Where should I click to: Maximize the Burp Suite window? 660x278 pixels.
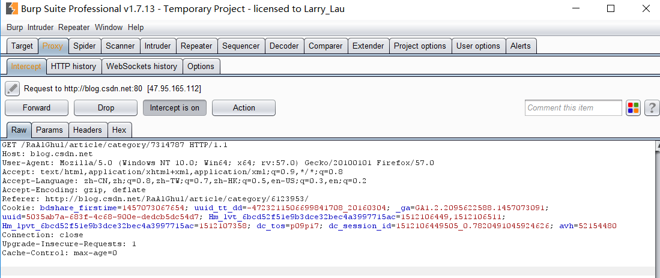coord(611,8)
